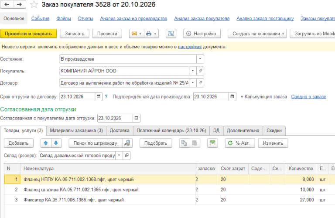Screen dimensions: 335x218
Task: Select the Материалы заказчика (3) tab
Action: (x=76, y=130)
